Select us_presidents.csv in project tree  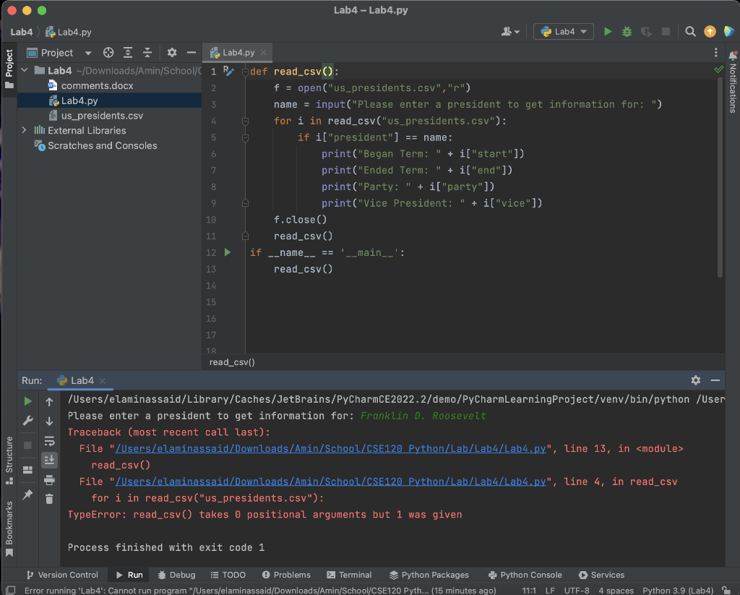pyautogui.click(x=102, y=116)
